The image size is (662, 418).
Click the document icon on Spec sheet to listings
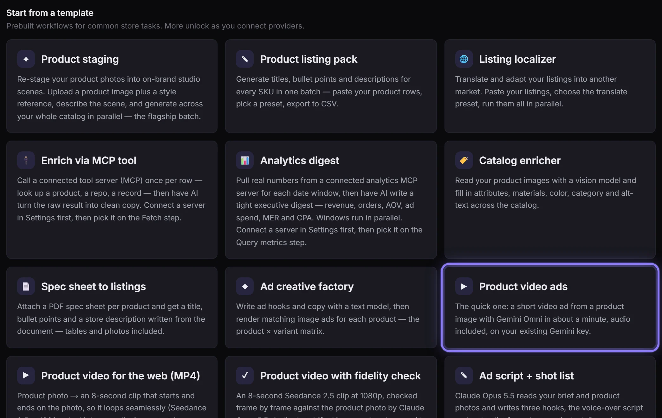[26, 286]
